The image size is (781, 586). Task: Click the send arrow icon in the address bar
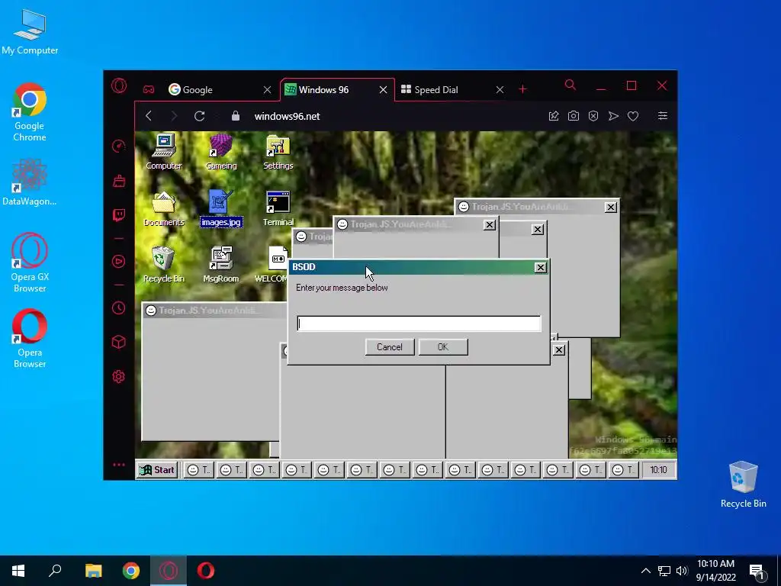(613, 116)
